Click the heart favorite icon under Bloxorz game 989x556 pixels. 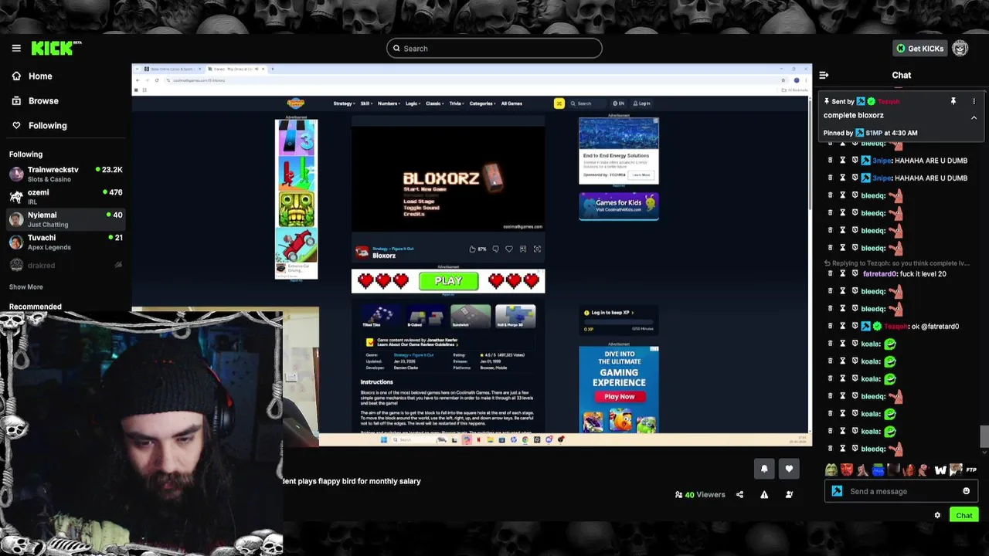[509, 249]
